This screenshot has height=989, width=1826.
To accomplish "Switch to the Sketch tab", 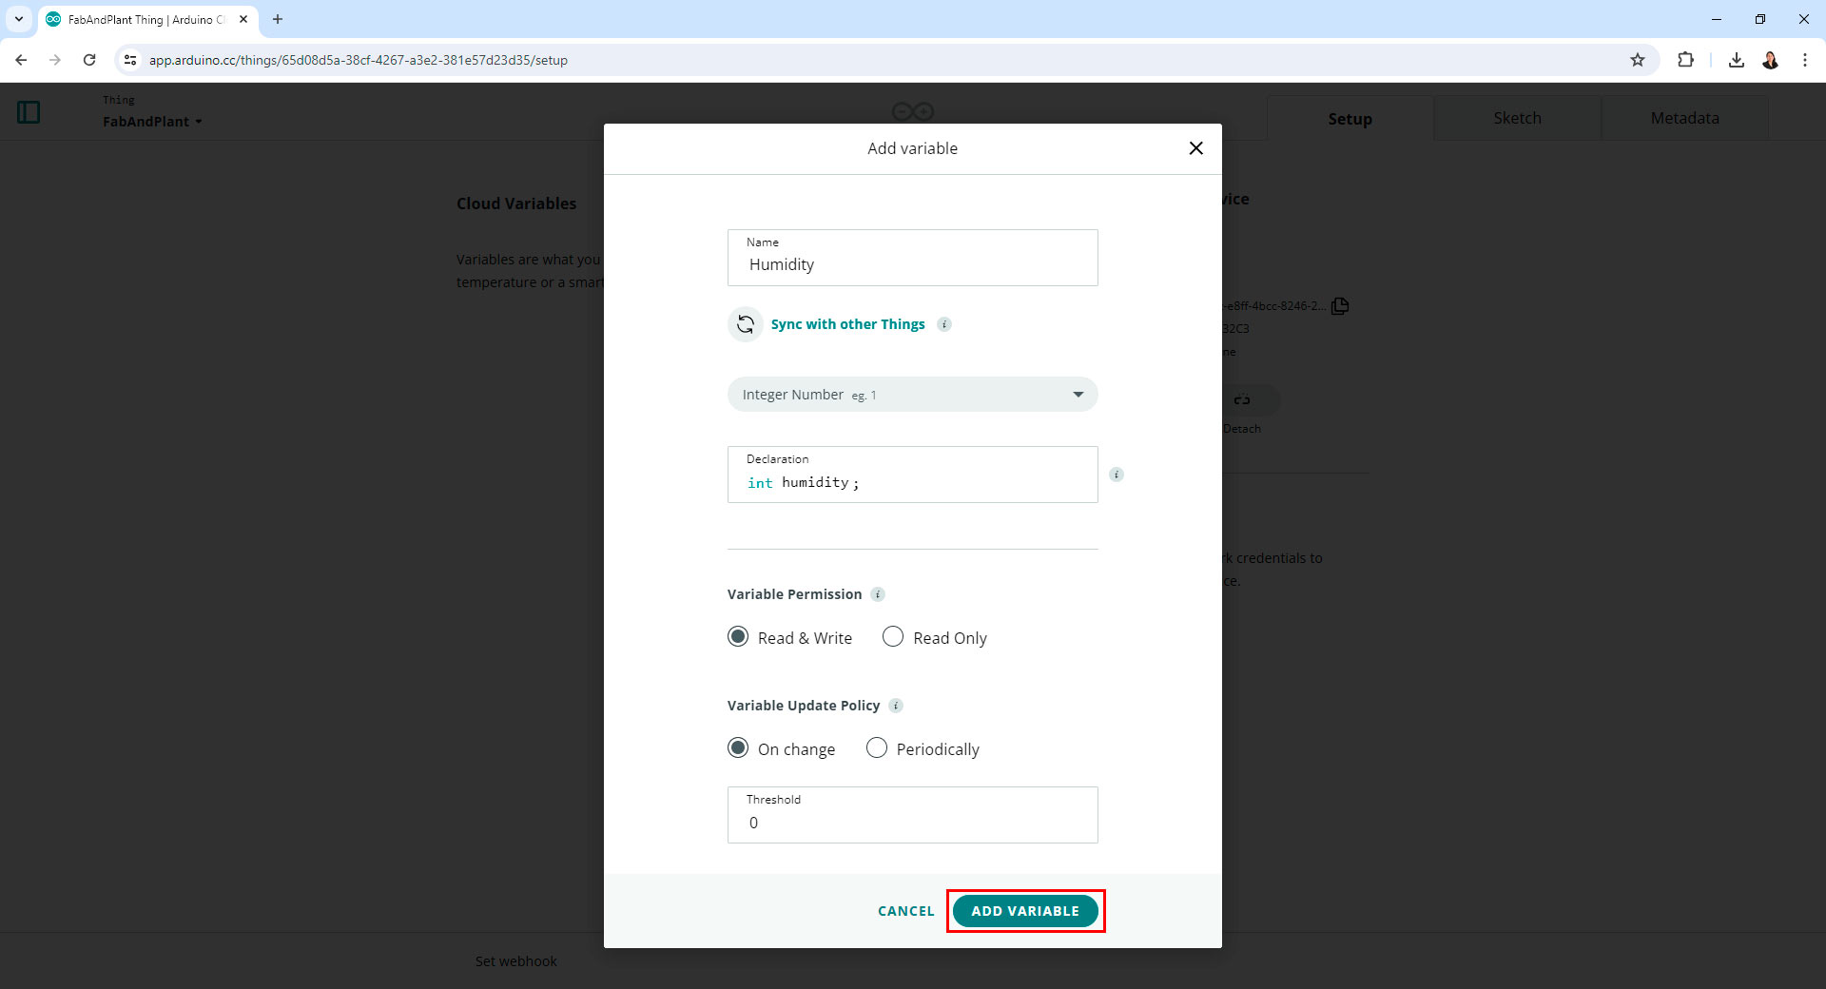I will pyautogui.click(x=1517, y=118).
